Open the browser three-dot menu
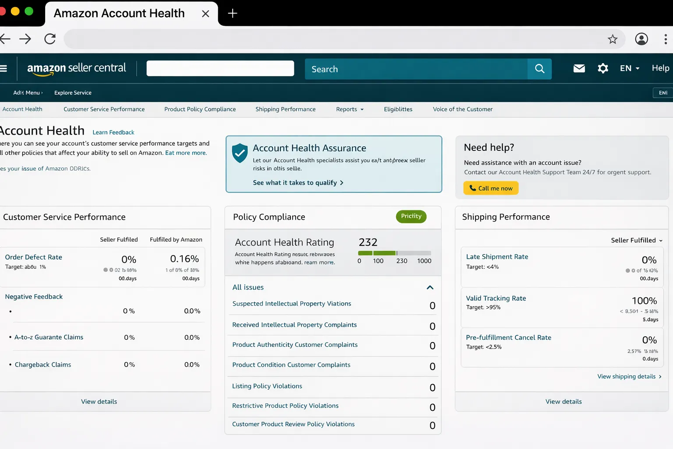The width and height of the screenshot is (673, 449). pyautogui.click(x=666, y=39)
